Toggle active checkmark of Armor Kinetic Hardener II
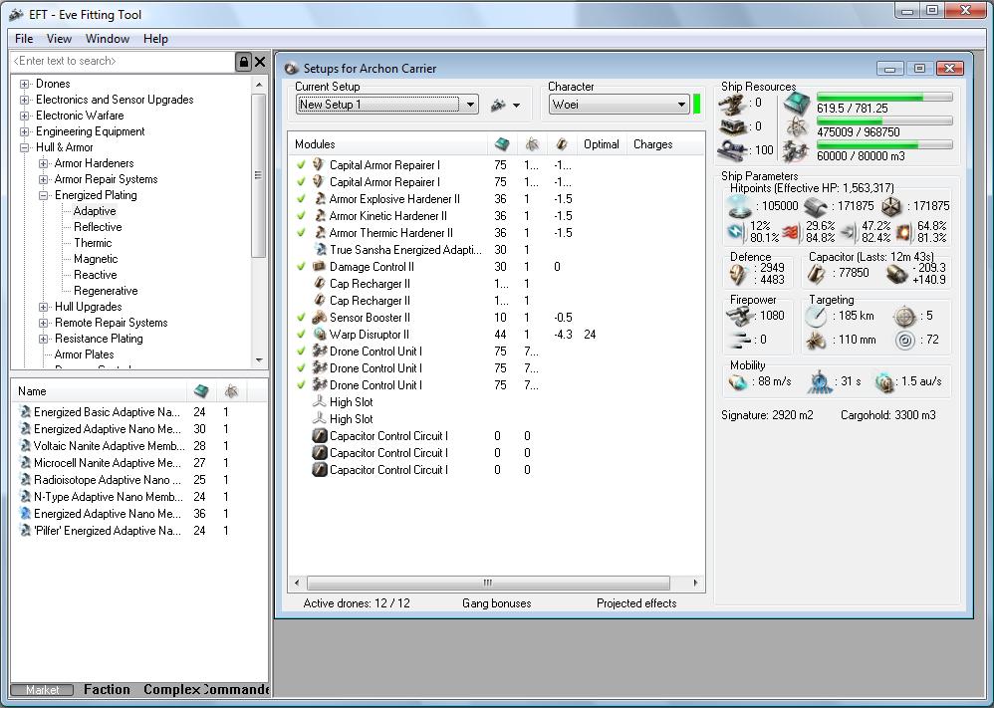The image size is (994, 708). [301, 216]
